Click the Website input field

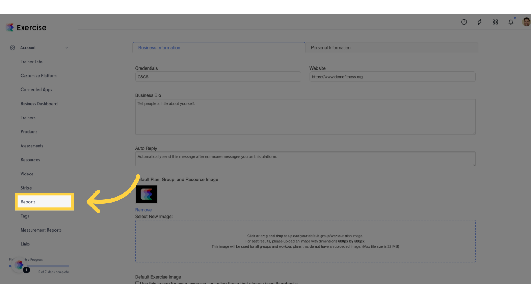pos(392,77)
